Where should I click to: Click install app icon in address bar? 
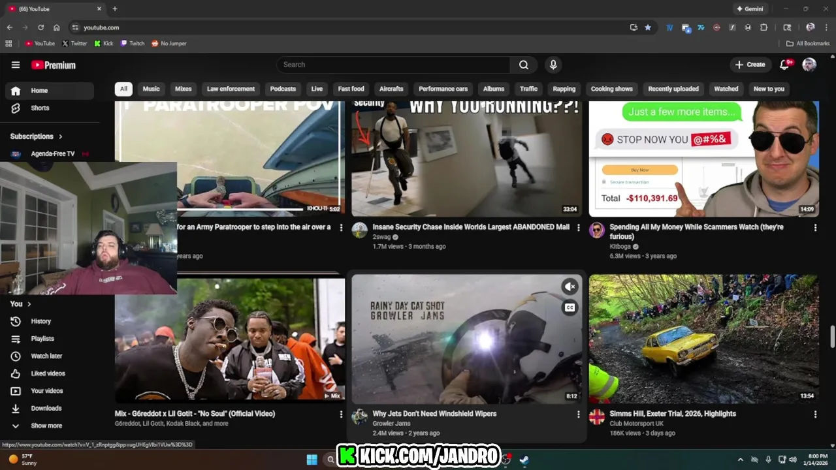[x=634, y=27]
